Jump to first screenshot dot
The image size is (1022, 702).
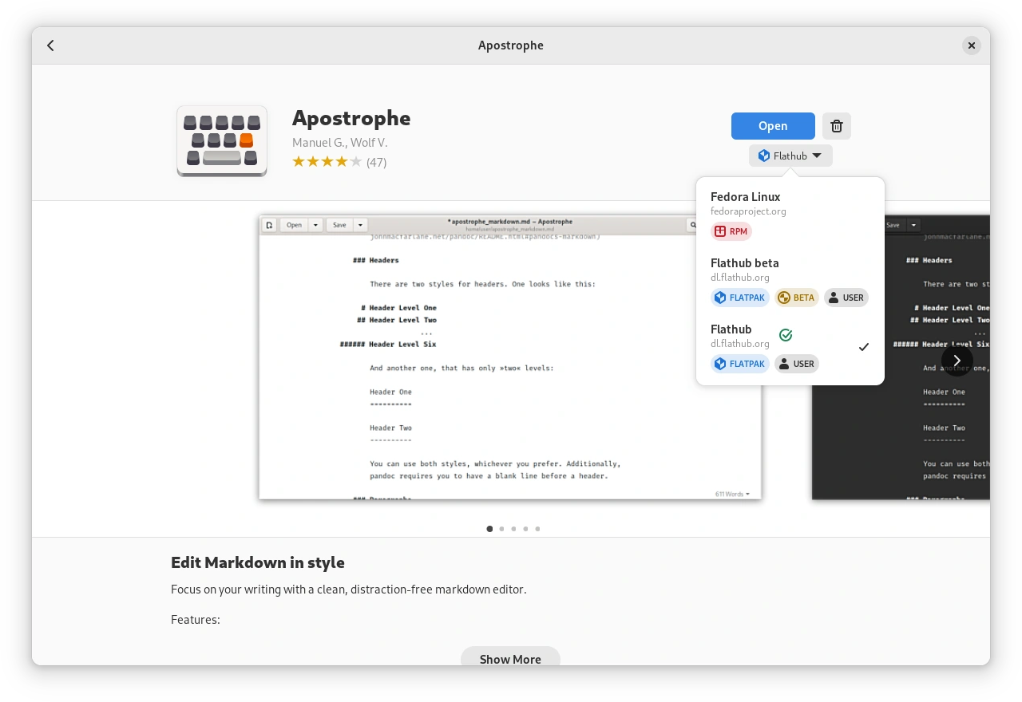coord(489,529)
